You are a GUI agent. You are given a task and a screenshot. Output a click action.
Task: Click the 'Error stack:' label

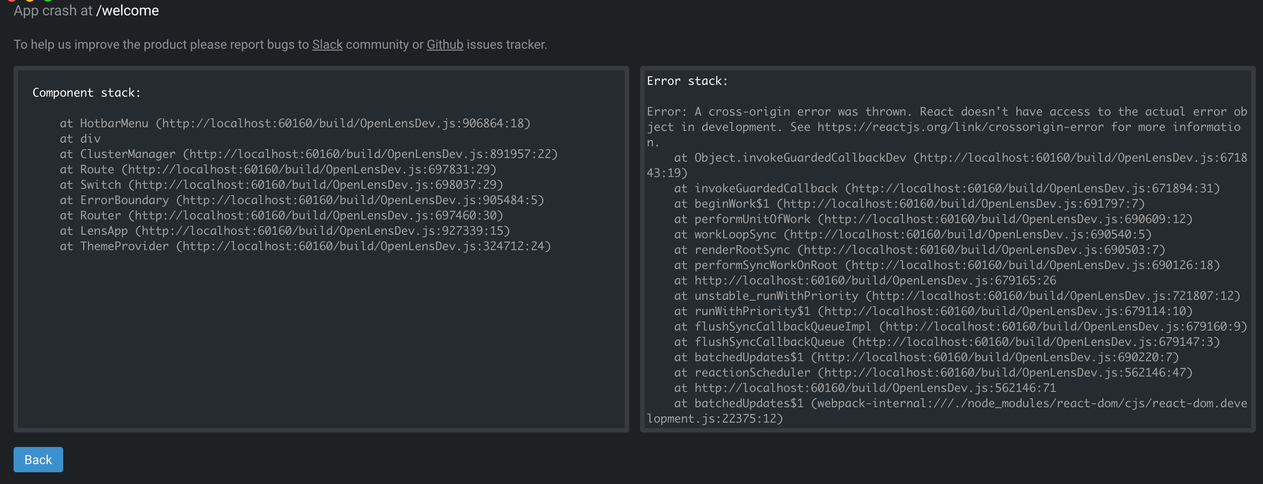[x=687, y=81]
